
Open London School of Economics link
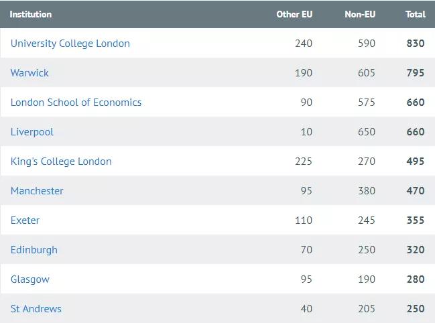click(76, 103)
